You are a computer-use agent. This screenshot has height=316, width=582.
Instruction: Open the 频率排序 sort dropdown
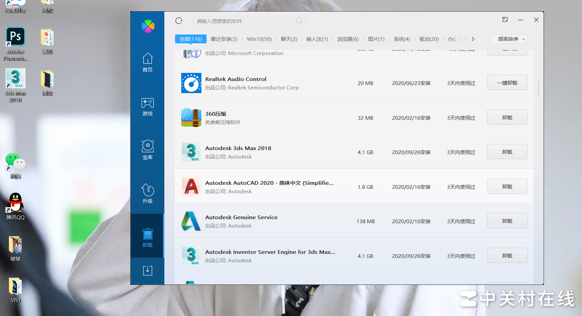point(509,39)
